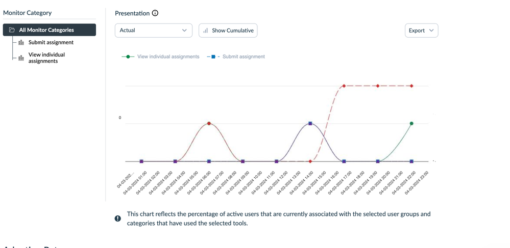The width and height of the screenshot is (510, 248).
Task: Click blue square legend marker
Action: (213, 57)
